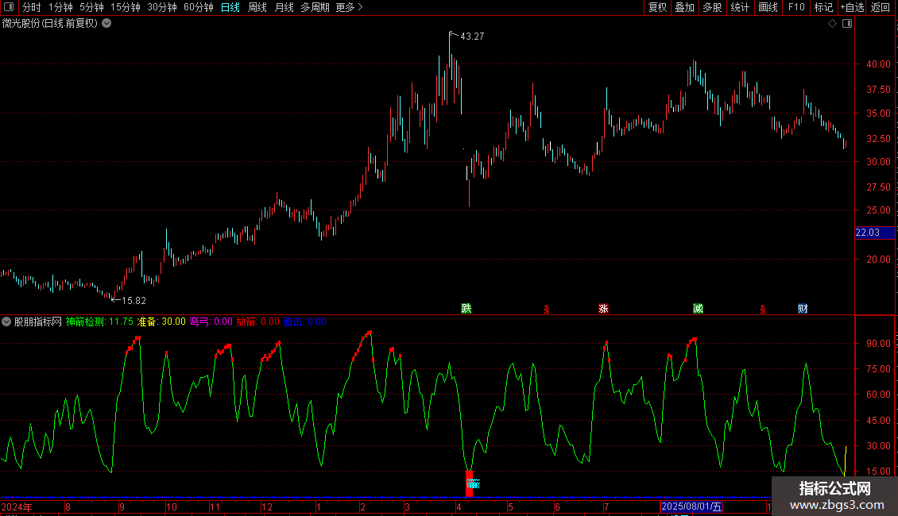Click the diamond icon above the chart
This screenshot has width=898, height=516.
[x=833, y=24]
